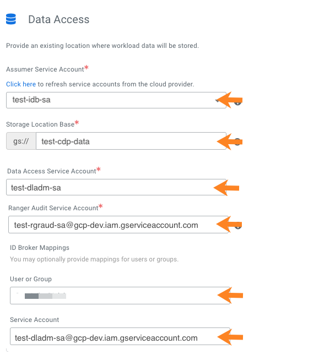The image size is (335, 355).
Task: Click the Ranger Audit Service Account label
Action: point(53,208)
